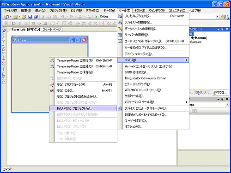The image size is (231, 173).
Task: Select マクロ プロジェクトの読み込み entry
Action: pyautogui.click(x=83, y=96)
